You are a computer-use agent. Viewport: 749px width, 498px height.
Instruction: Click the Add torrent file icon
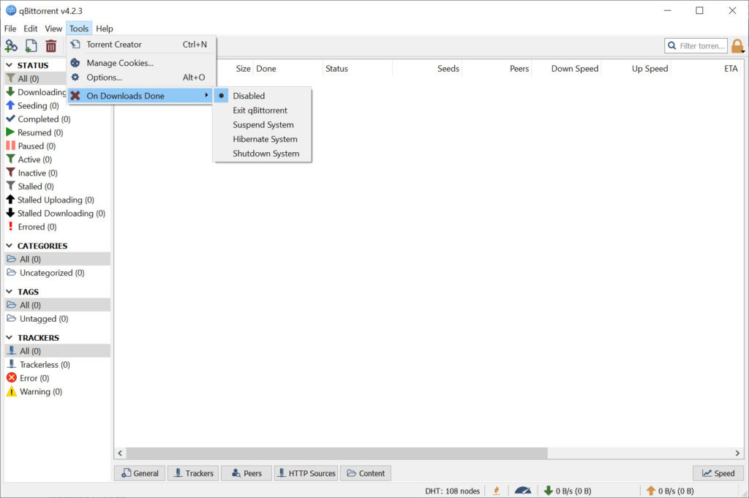tap(31, 46)
